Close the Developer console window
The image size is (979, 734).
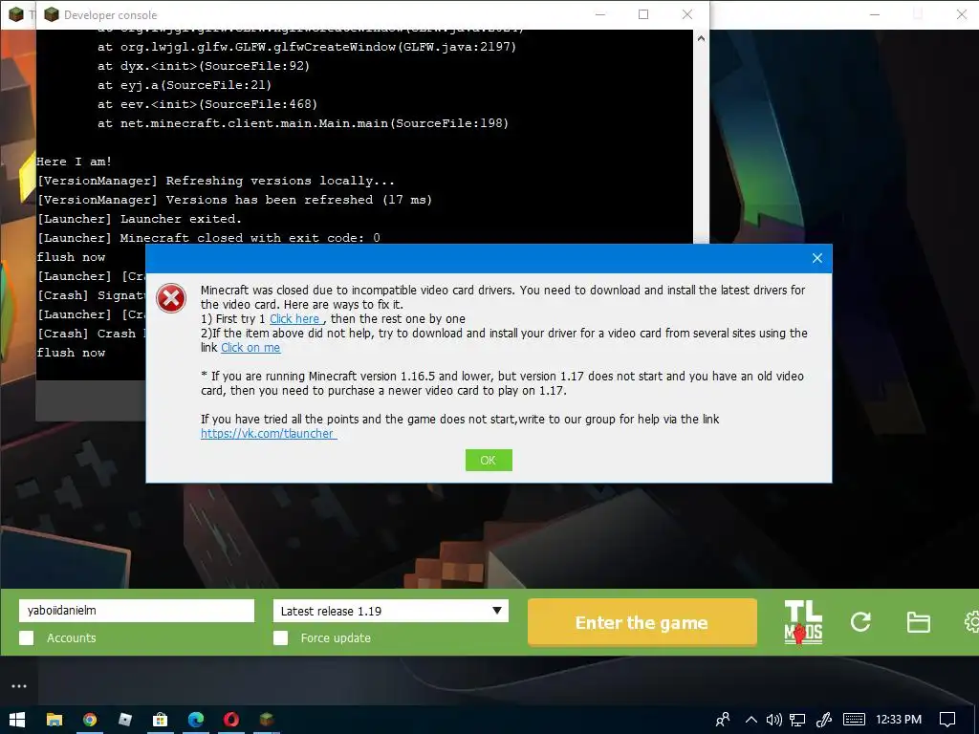click(x=686, y=14)
